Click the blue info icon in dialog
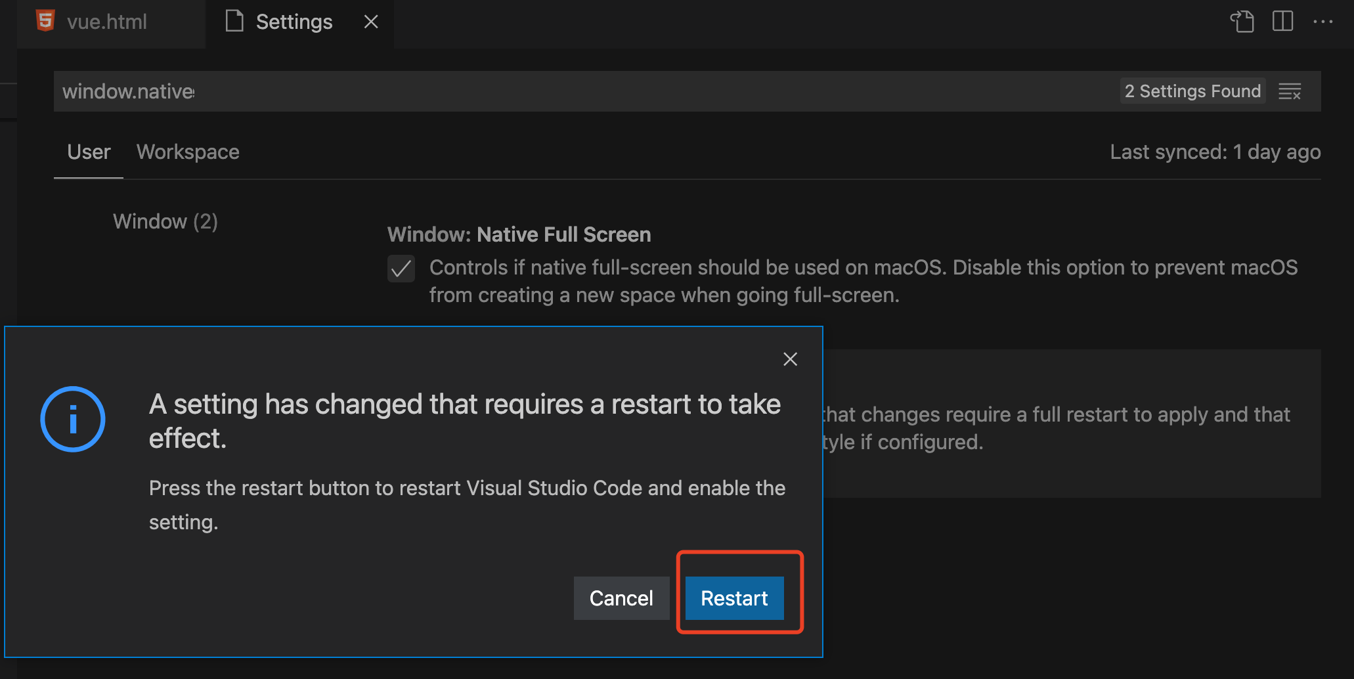1354x679 pixels. 73,419
